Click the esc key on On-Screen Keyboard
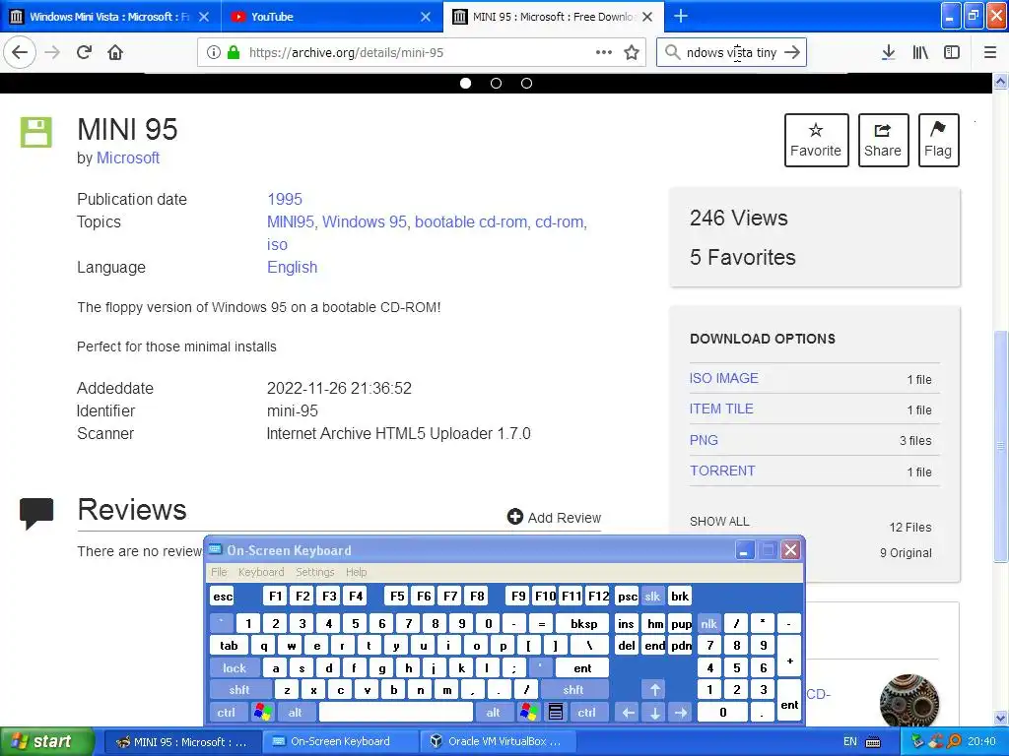1009x756 pixels. 223,596
